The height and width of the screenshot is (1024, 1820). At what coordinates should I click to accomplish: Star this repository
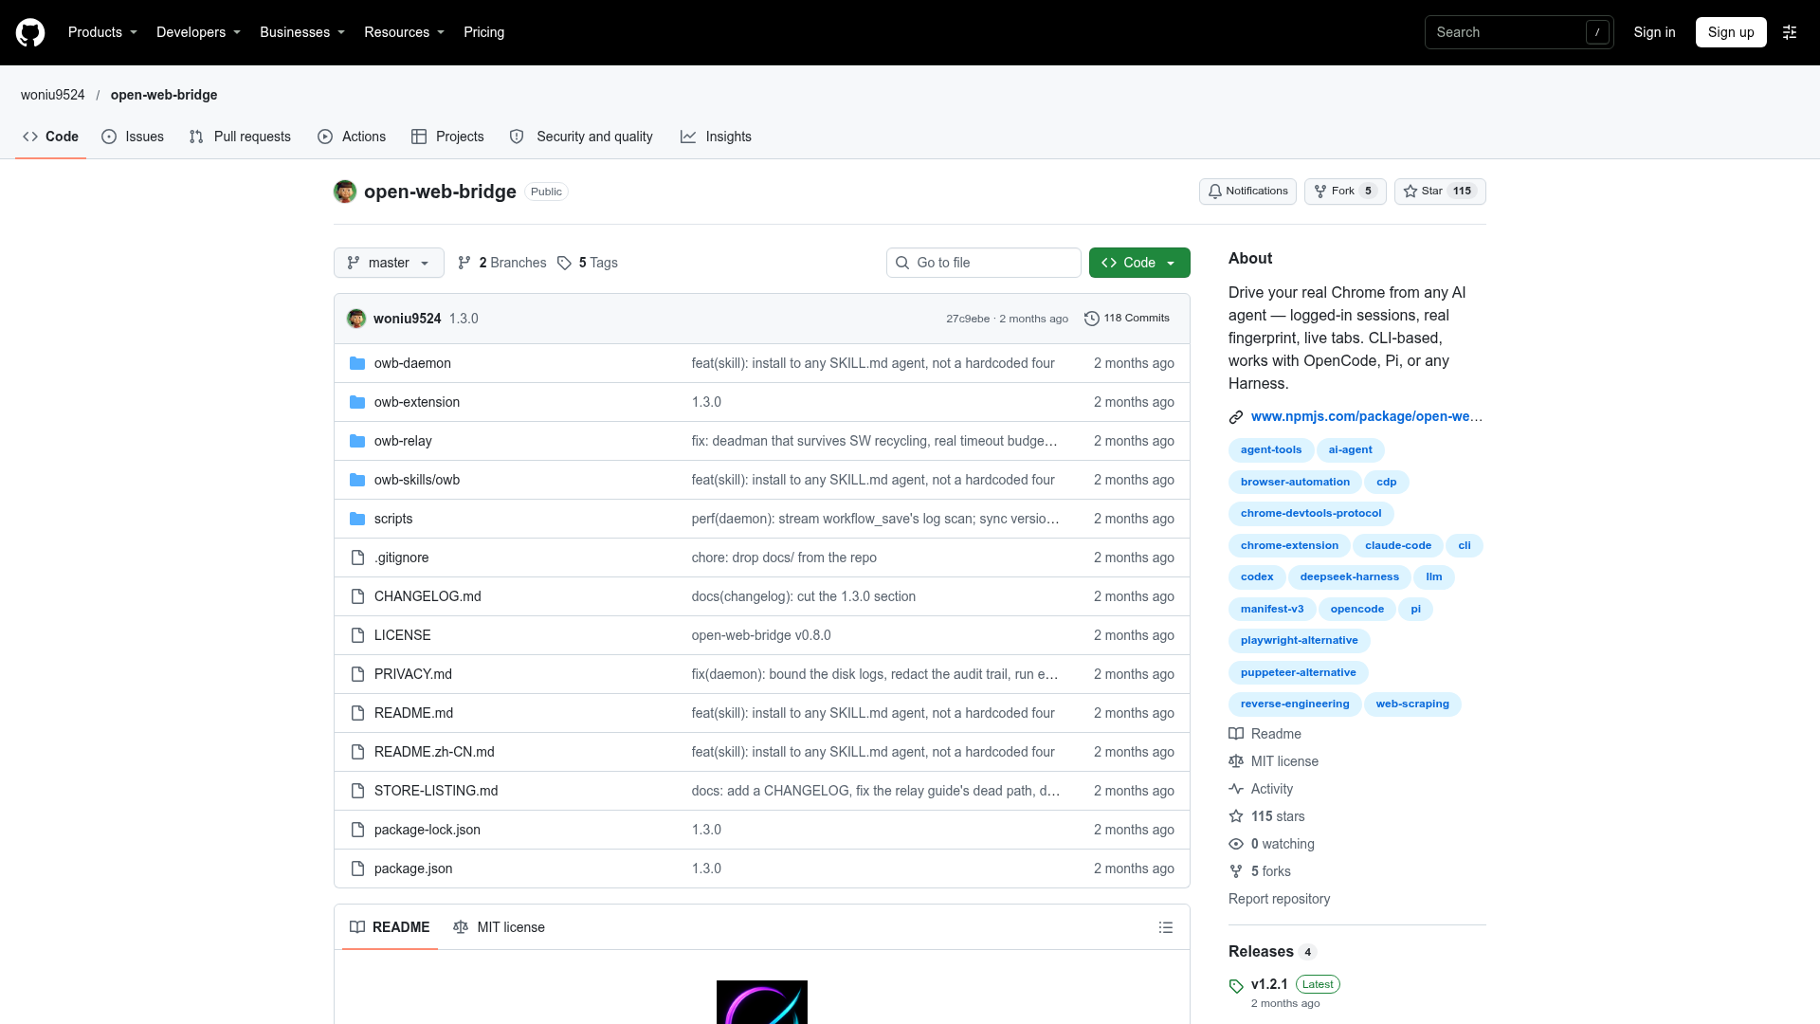(x=1440, y=192)
